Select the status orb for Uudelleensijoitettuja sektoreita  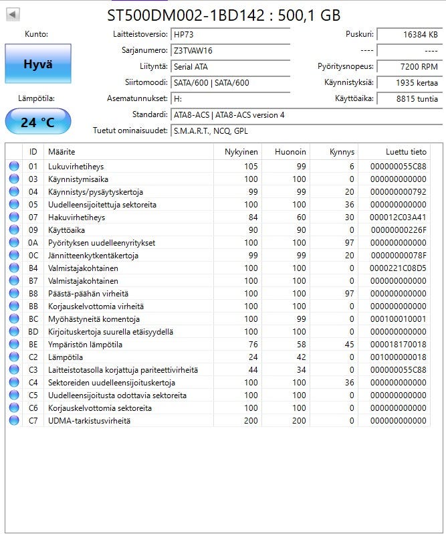[14, 204]
